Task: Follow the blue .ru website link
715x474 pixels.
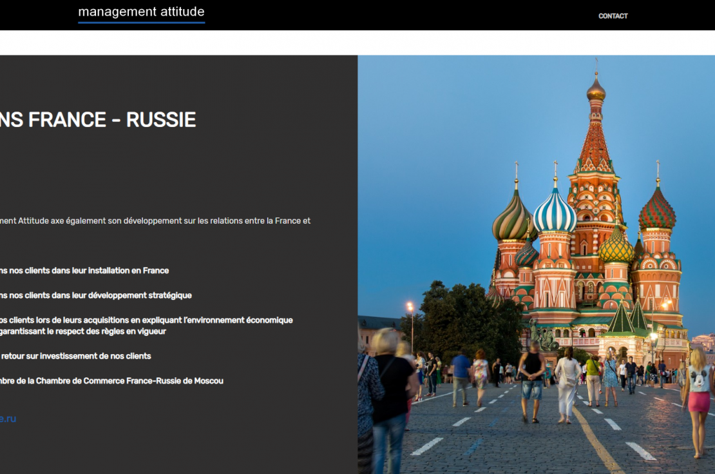Action: [8, 419]
